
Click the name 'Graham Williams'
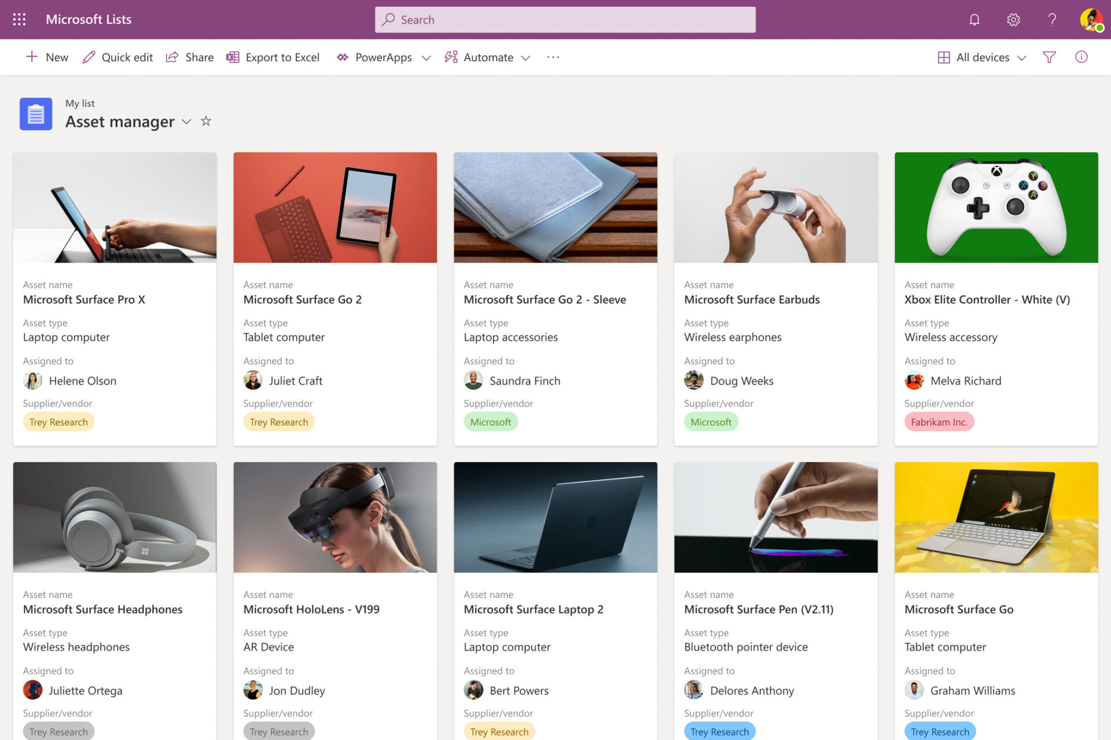click(973, 690)
